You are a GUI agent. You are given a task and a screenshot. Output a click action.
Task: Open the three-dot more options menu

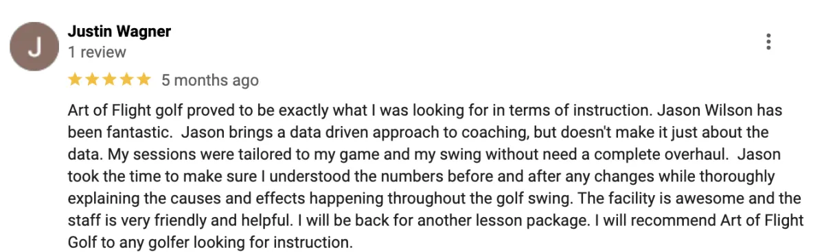click(768, 42)
